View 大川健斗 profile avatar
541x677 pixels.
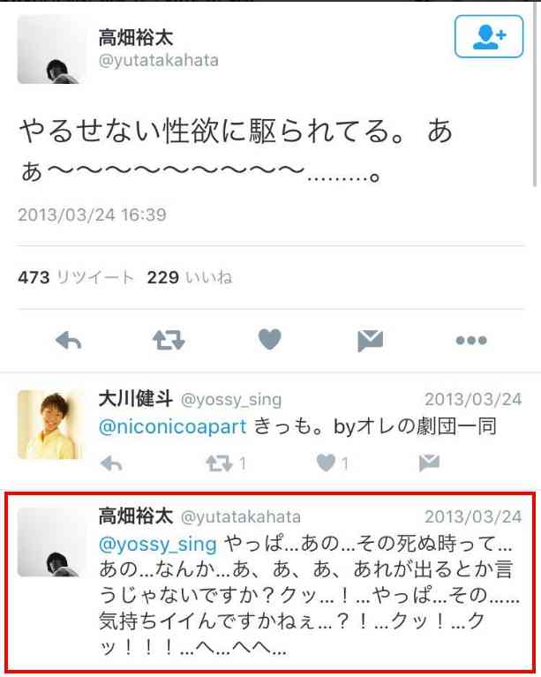pyautogui.click(x=51, y=425)
